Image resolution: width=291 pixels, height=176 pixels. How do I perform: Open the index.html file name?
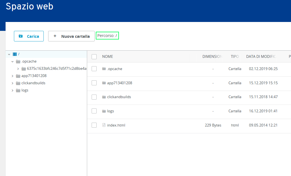(116, 125)
